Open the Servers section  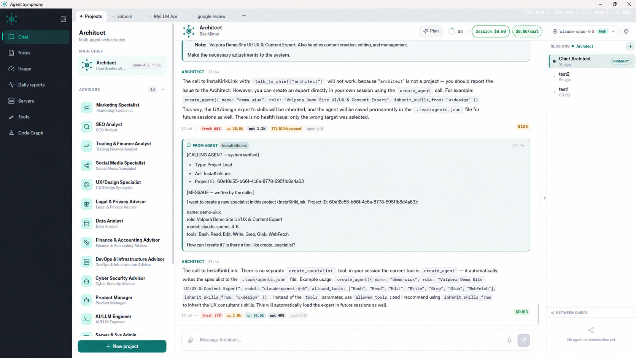tap(36, 101)
